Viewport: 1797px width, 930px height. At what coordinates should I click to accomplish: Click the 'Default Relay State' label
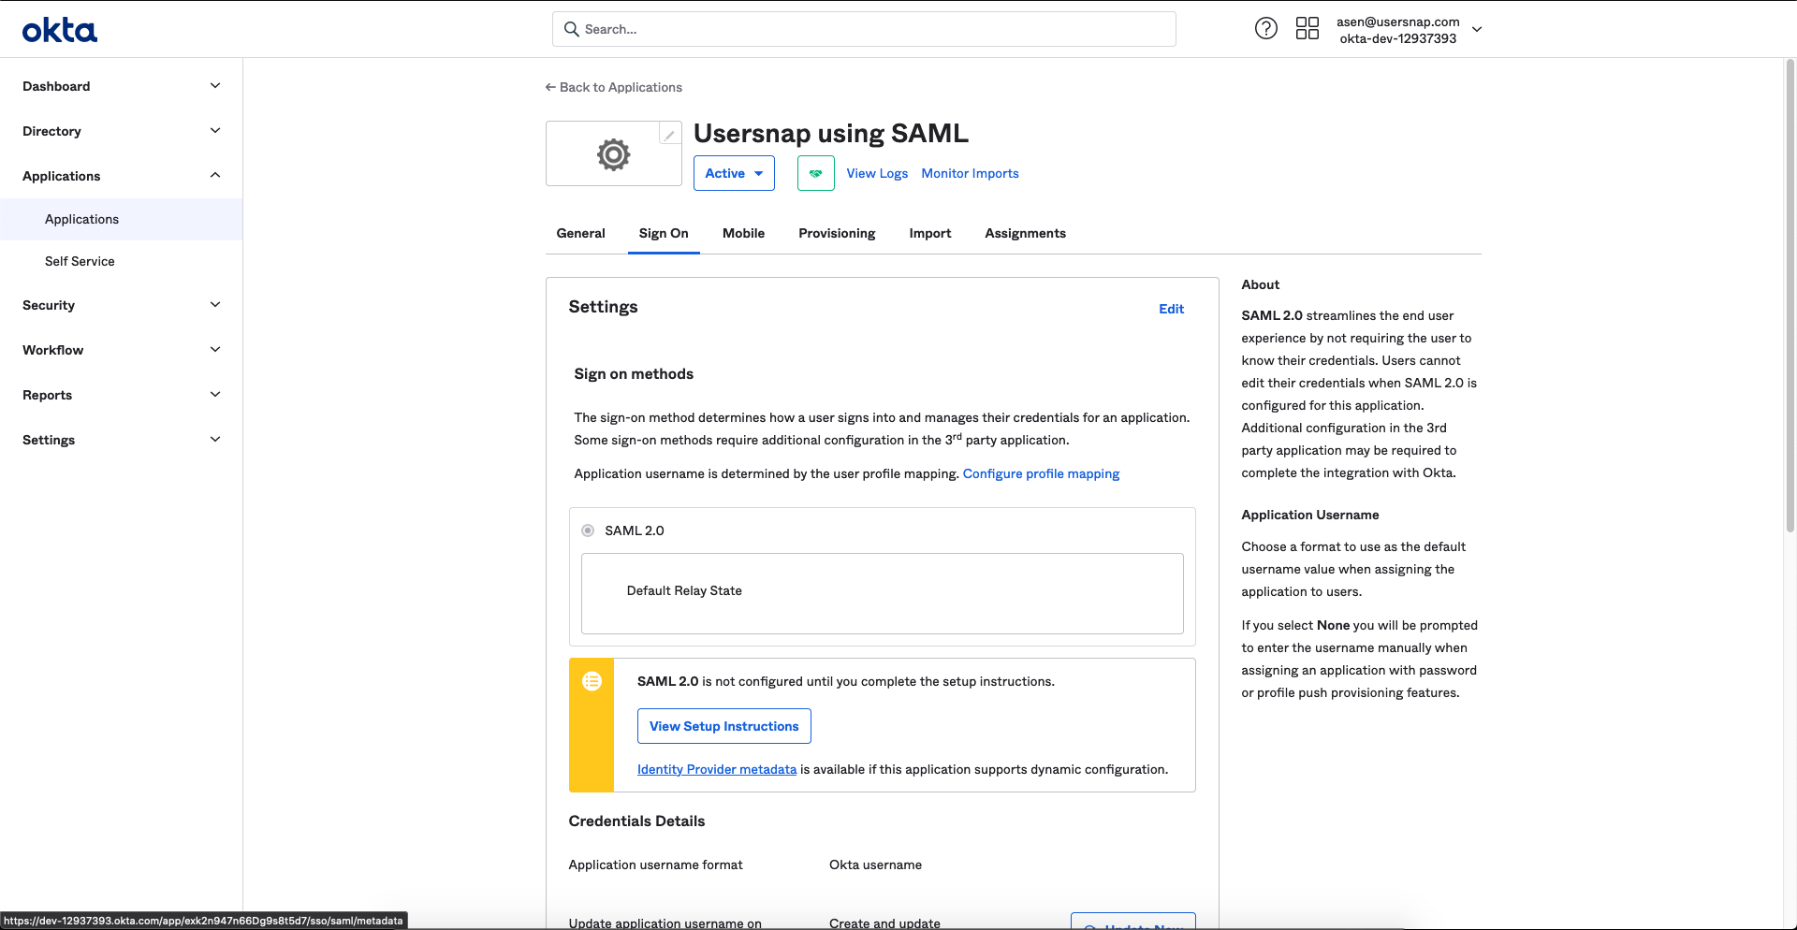coord(684,590)
